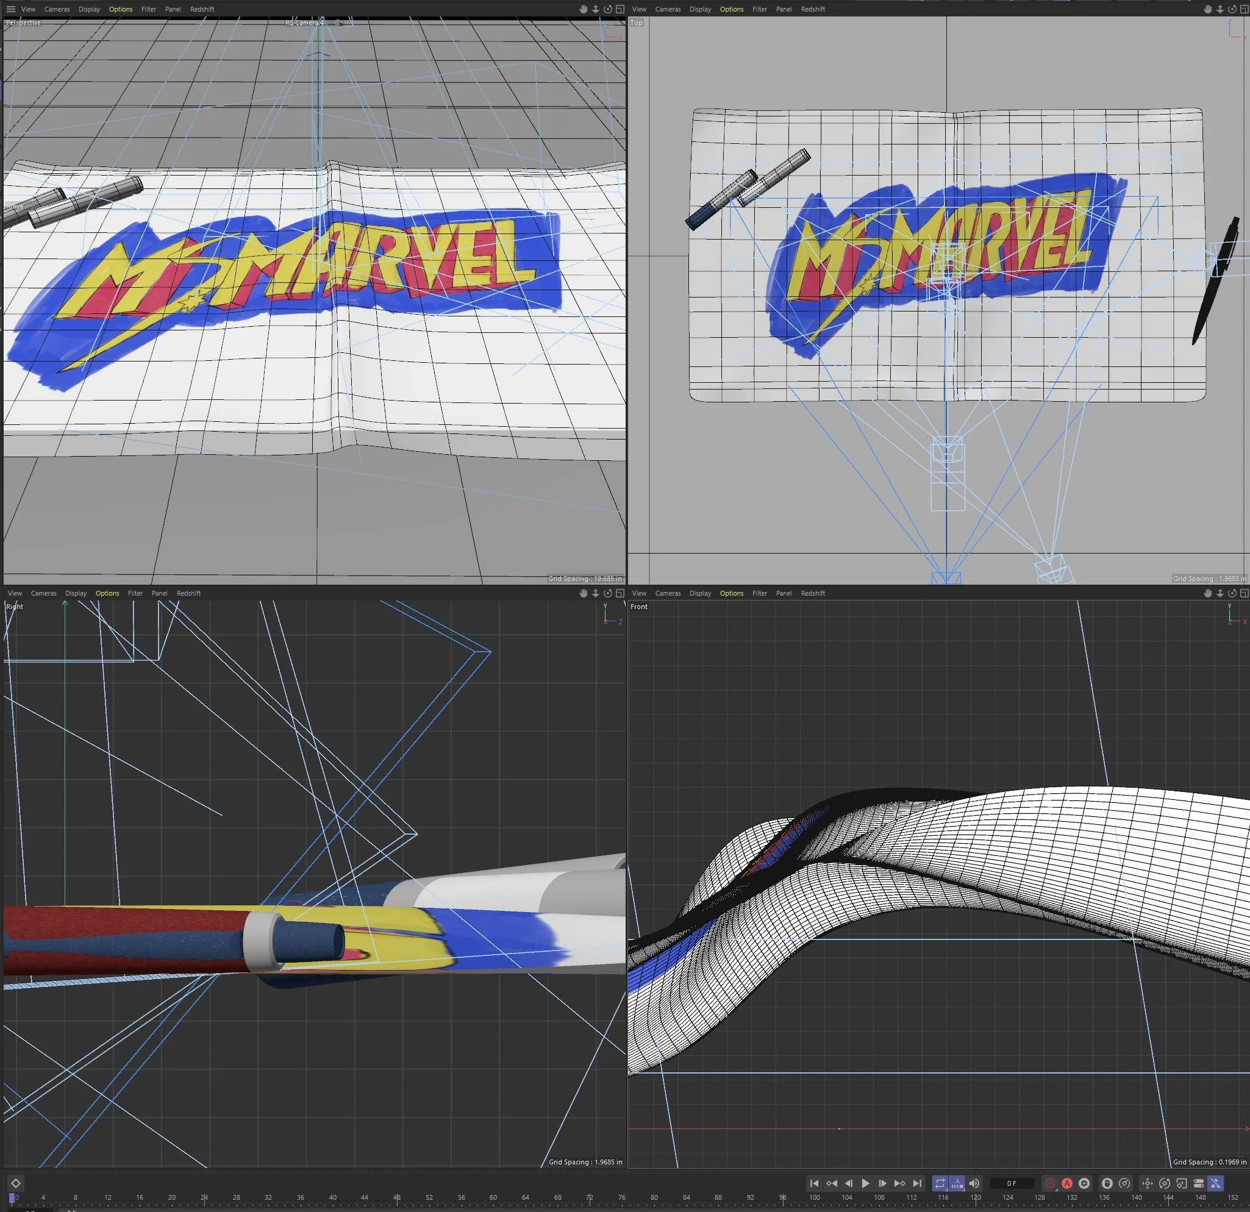The image size is (1250, 1212).
Task: Go to the start of the animation
Action: click(814, 1183)
